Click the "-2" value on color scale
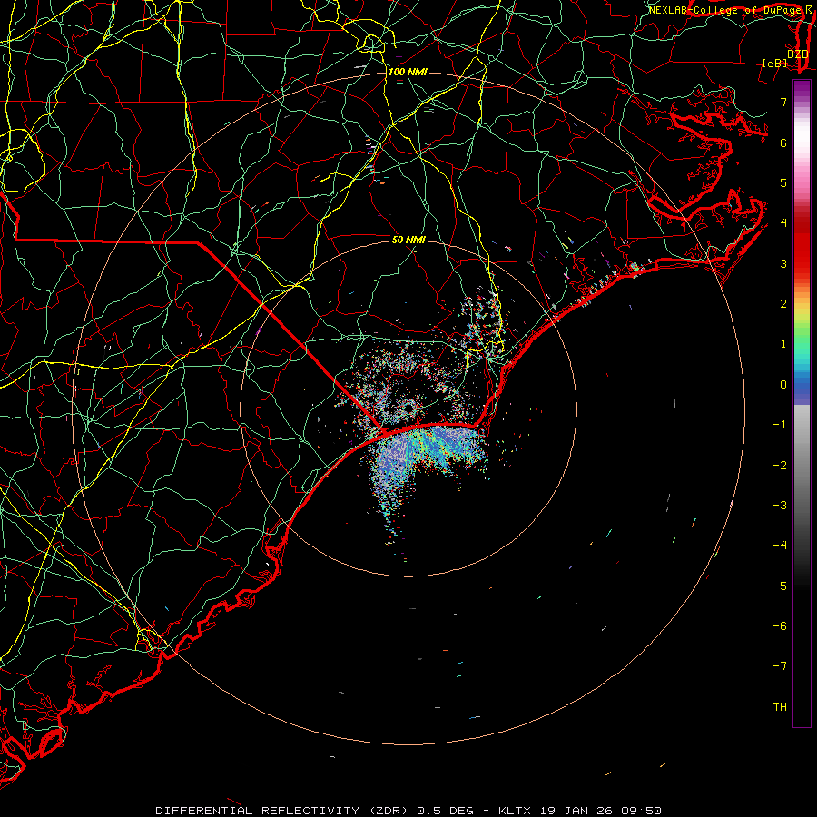Image resolution: width=817 pixels, height=817 pixels. (x=780, y=466)
